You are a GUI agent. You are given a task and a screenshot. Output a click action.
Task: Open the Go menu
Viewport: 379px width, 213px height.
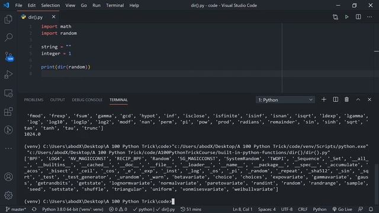pos(83,5)
